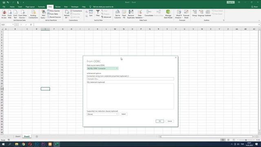The width and height of the screenshot is (261, 147).
Task: Click the Ungroup outline icon
Action: pyautogui.click(x=201, y=13)
